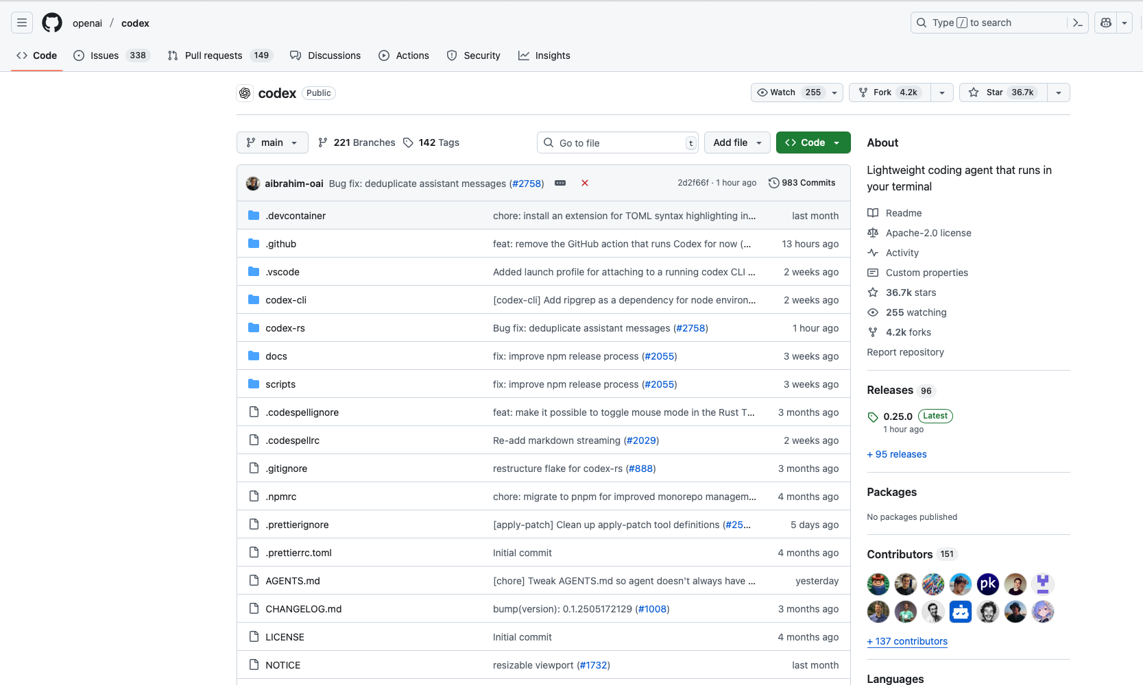Screen dimensions: 1143x685
Task: Go to openai organization breadcrumb
Action: pos(87,23)
